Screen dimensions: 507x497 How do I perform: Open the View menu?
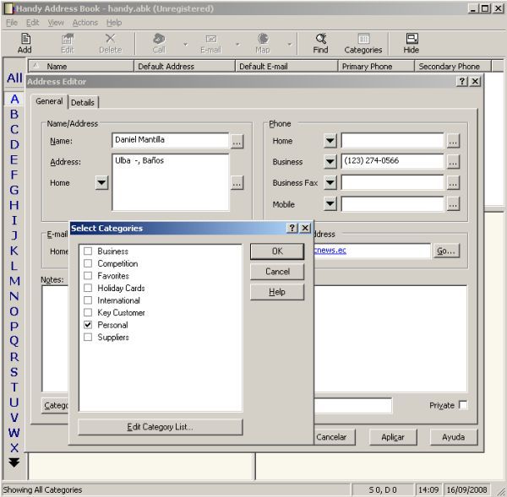(x=56, y=23)
